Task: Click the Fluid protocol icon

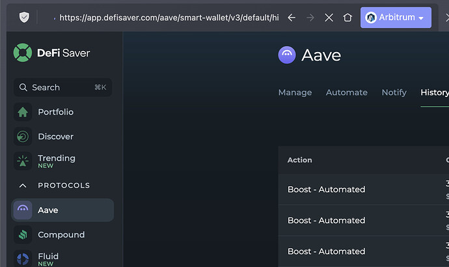Action: click(x=23, y=259)
